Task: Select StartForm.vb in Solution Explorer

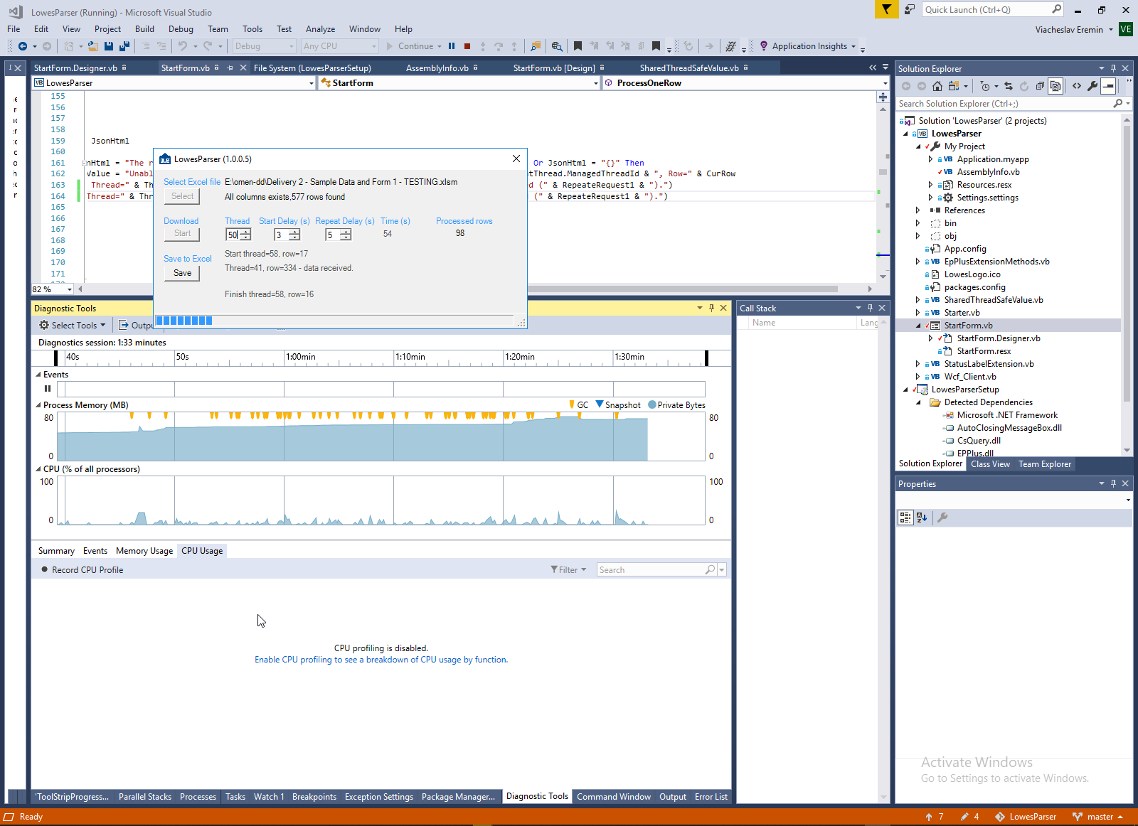Action: (968, 326)
